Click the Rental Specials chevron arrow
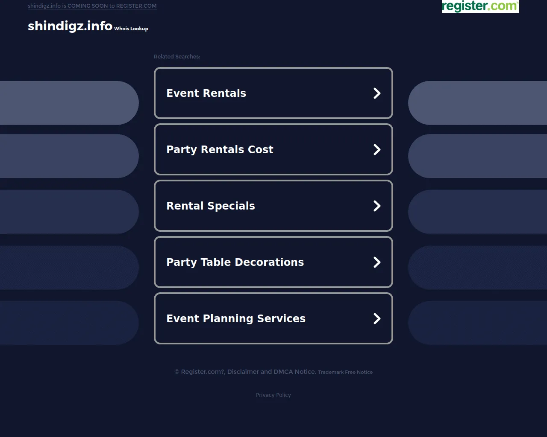This screenshot has width=547, height=437. [x=376, y=206]
